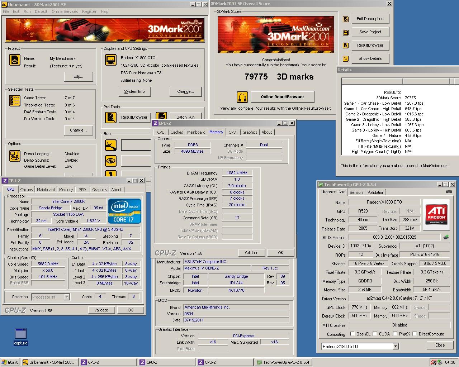The width and height of the screenshot is (459, 367).
Task: Click the Demo Looping options icon
Action: [15, 156]
